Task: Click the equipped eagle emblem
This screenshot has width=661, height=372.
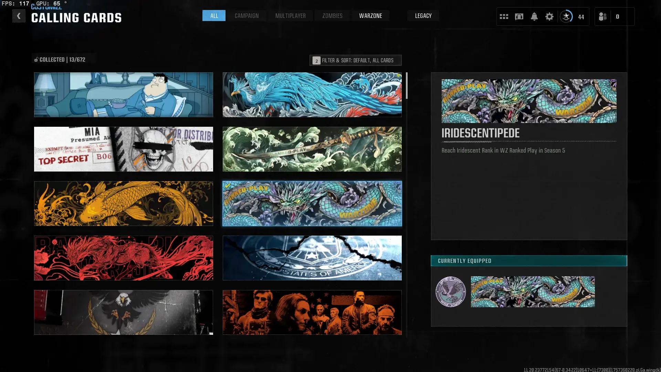Action: click(450, 292)
